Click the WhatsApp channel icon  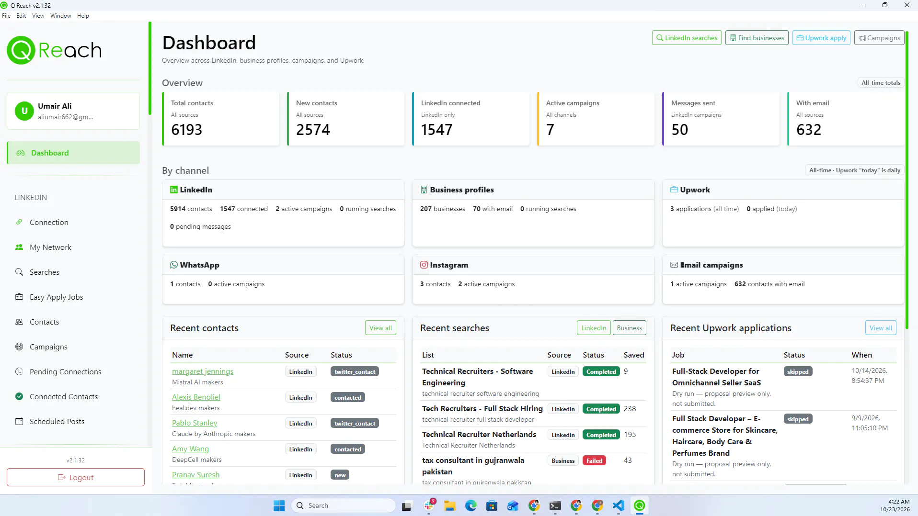point(174,265)
